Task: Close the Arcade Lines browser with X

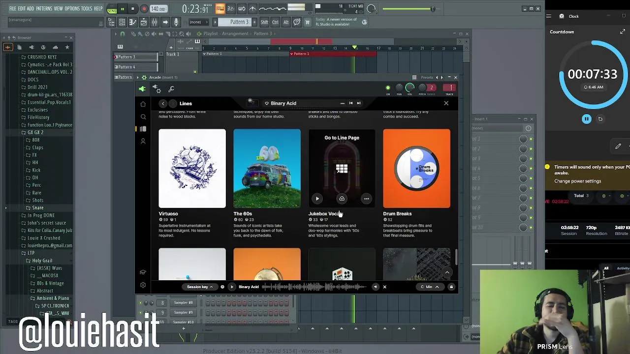Action: pos(446,103)
